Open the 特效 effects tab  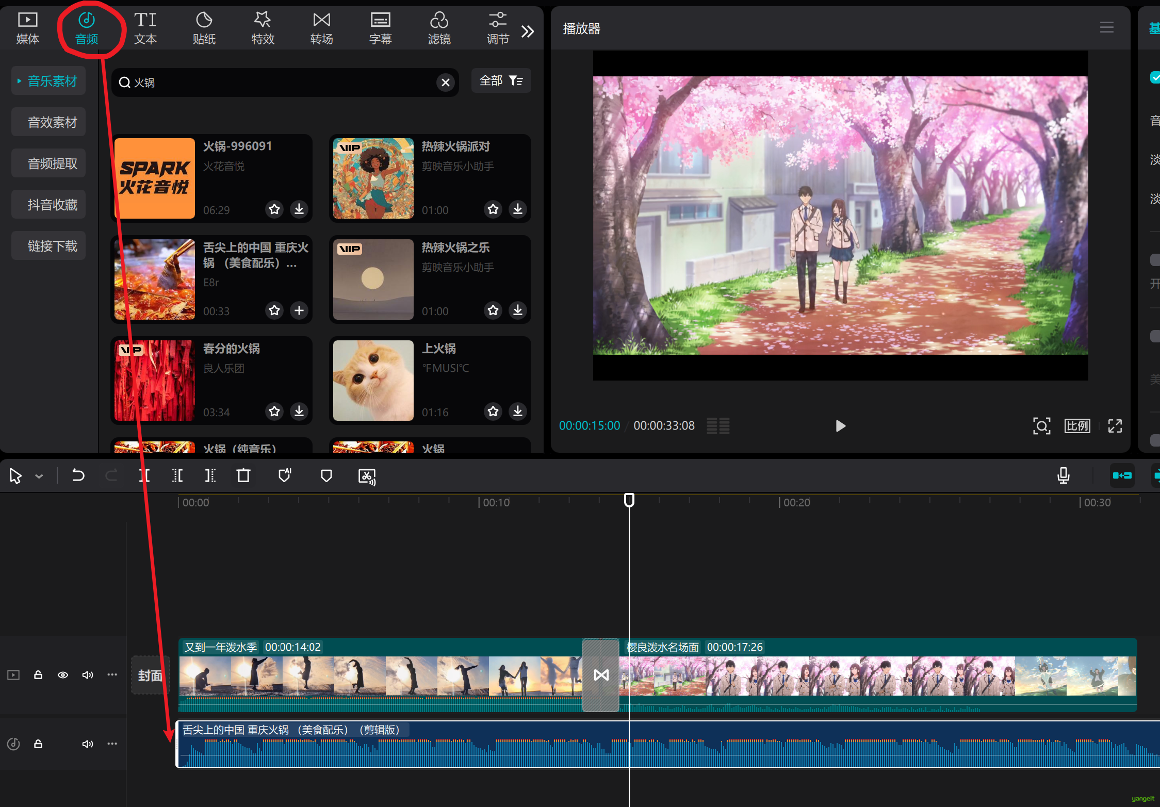[263, 28]
